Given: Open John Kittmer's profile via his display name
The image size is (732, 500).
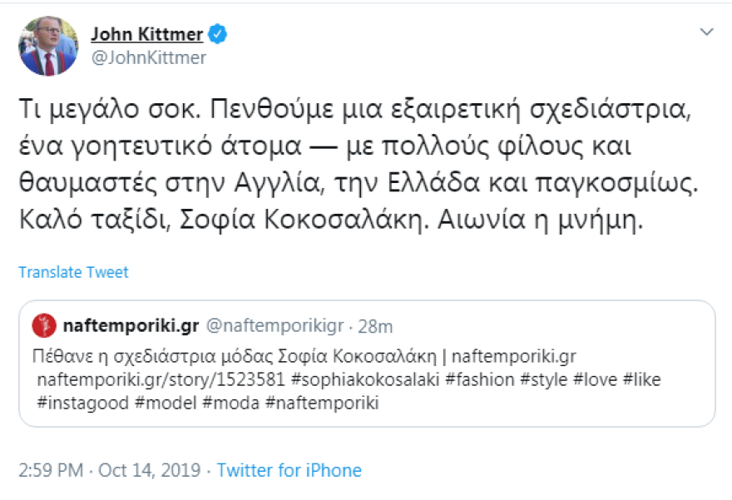Looking at the screenshot, I should click(x=146, y=33).
